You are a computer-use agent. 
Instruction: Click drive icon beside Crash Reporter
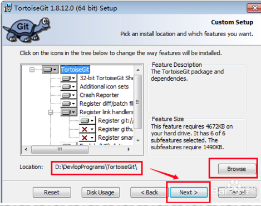pyautogui.click(x=68, y=95)
